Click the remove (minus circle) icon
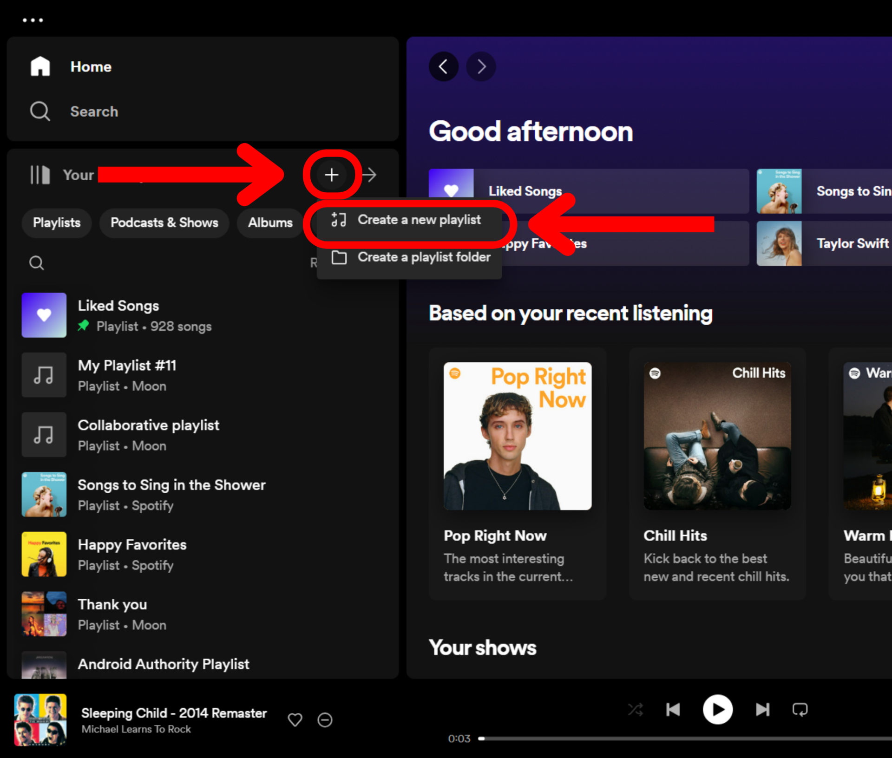This screenshot has width=892, height=758. [325, 719]
